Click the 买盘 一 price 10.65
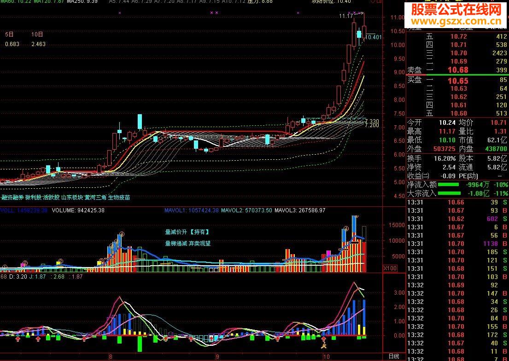The image size is (509, 361). tap(458, 81)
